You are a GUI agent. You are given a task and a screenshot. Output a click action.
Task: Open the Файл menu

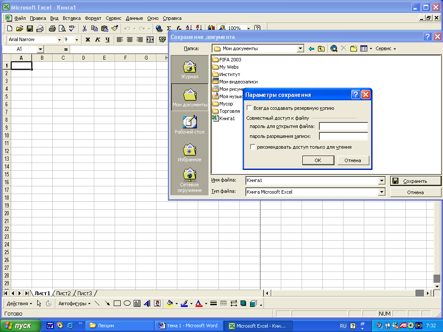coord(20,18)
